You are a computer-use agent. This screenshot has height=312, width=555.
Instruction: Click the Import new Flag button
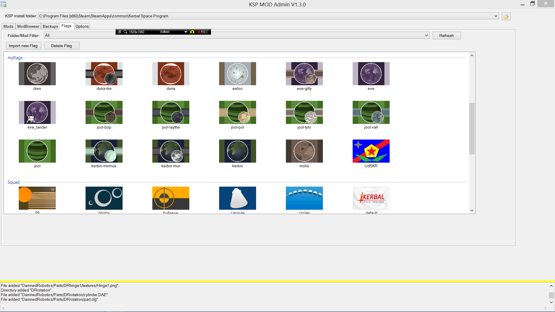point(23,46)
